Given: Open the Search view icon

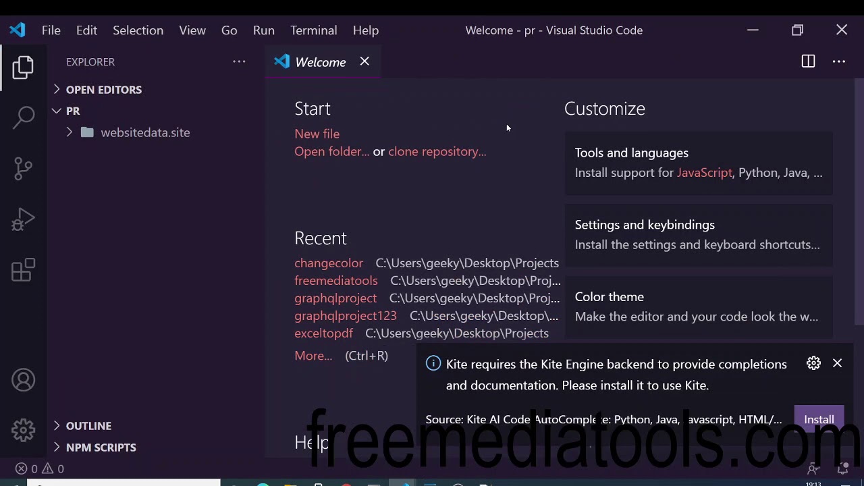Looking at the screenshot, I should 23,117.
